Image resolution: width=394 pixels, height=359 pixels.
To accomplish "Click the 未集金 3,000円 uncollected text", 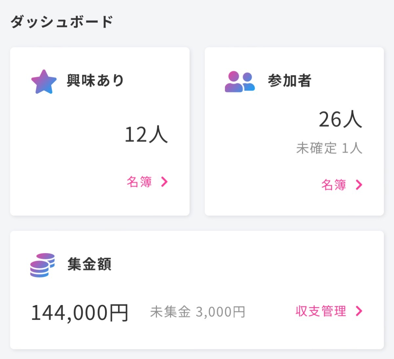I will (198, 312).
